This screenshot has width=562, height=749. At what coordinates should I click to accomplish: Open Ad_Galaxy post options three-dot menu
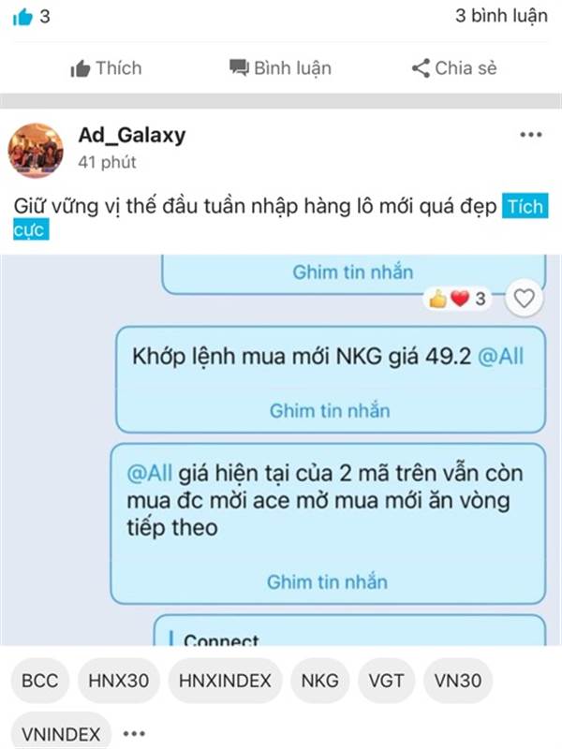click(x=531, y=135)
